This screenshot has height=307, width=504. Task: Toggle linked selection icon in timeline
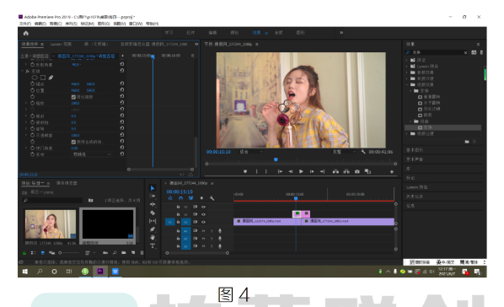coord(191,198)
